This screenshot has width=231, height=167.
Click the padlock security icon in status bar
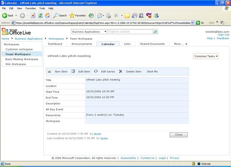pos(193,163)
